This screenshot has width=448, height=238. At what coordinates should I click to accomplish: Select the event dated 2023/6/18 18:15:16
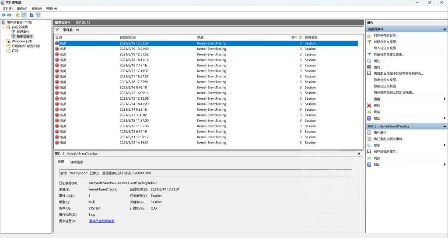(206, 60)
